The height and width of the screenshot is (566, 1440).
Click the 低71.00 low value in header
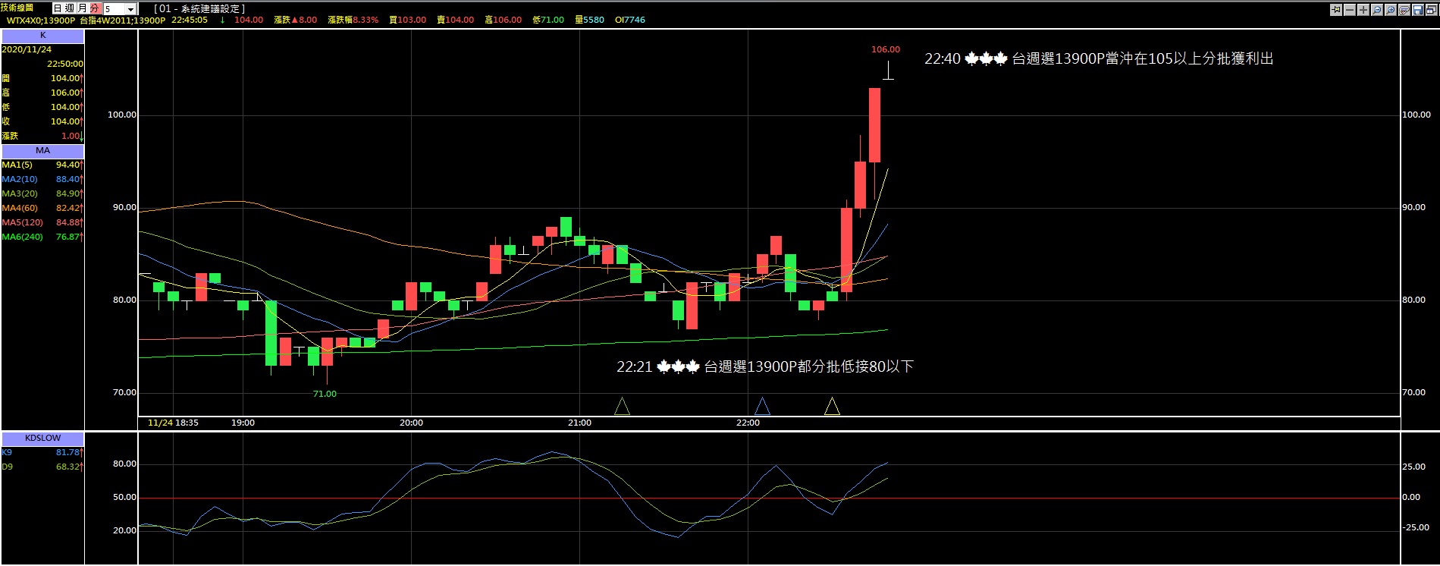(548, 20)
